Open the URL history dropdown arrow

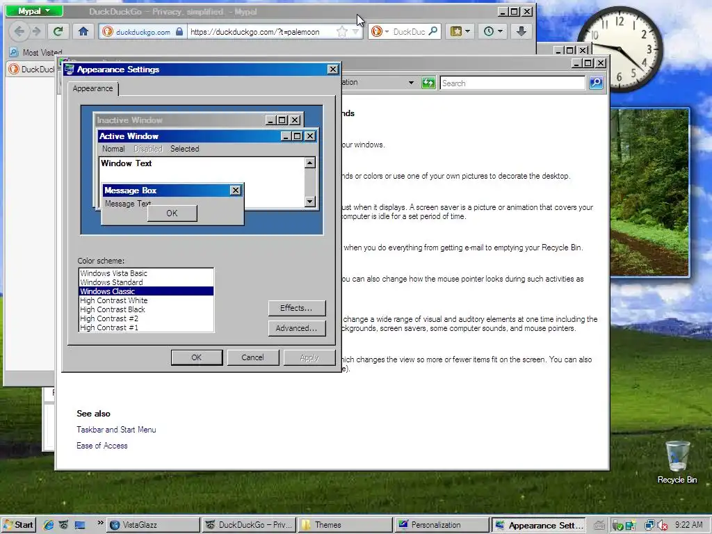[355, 32]
